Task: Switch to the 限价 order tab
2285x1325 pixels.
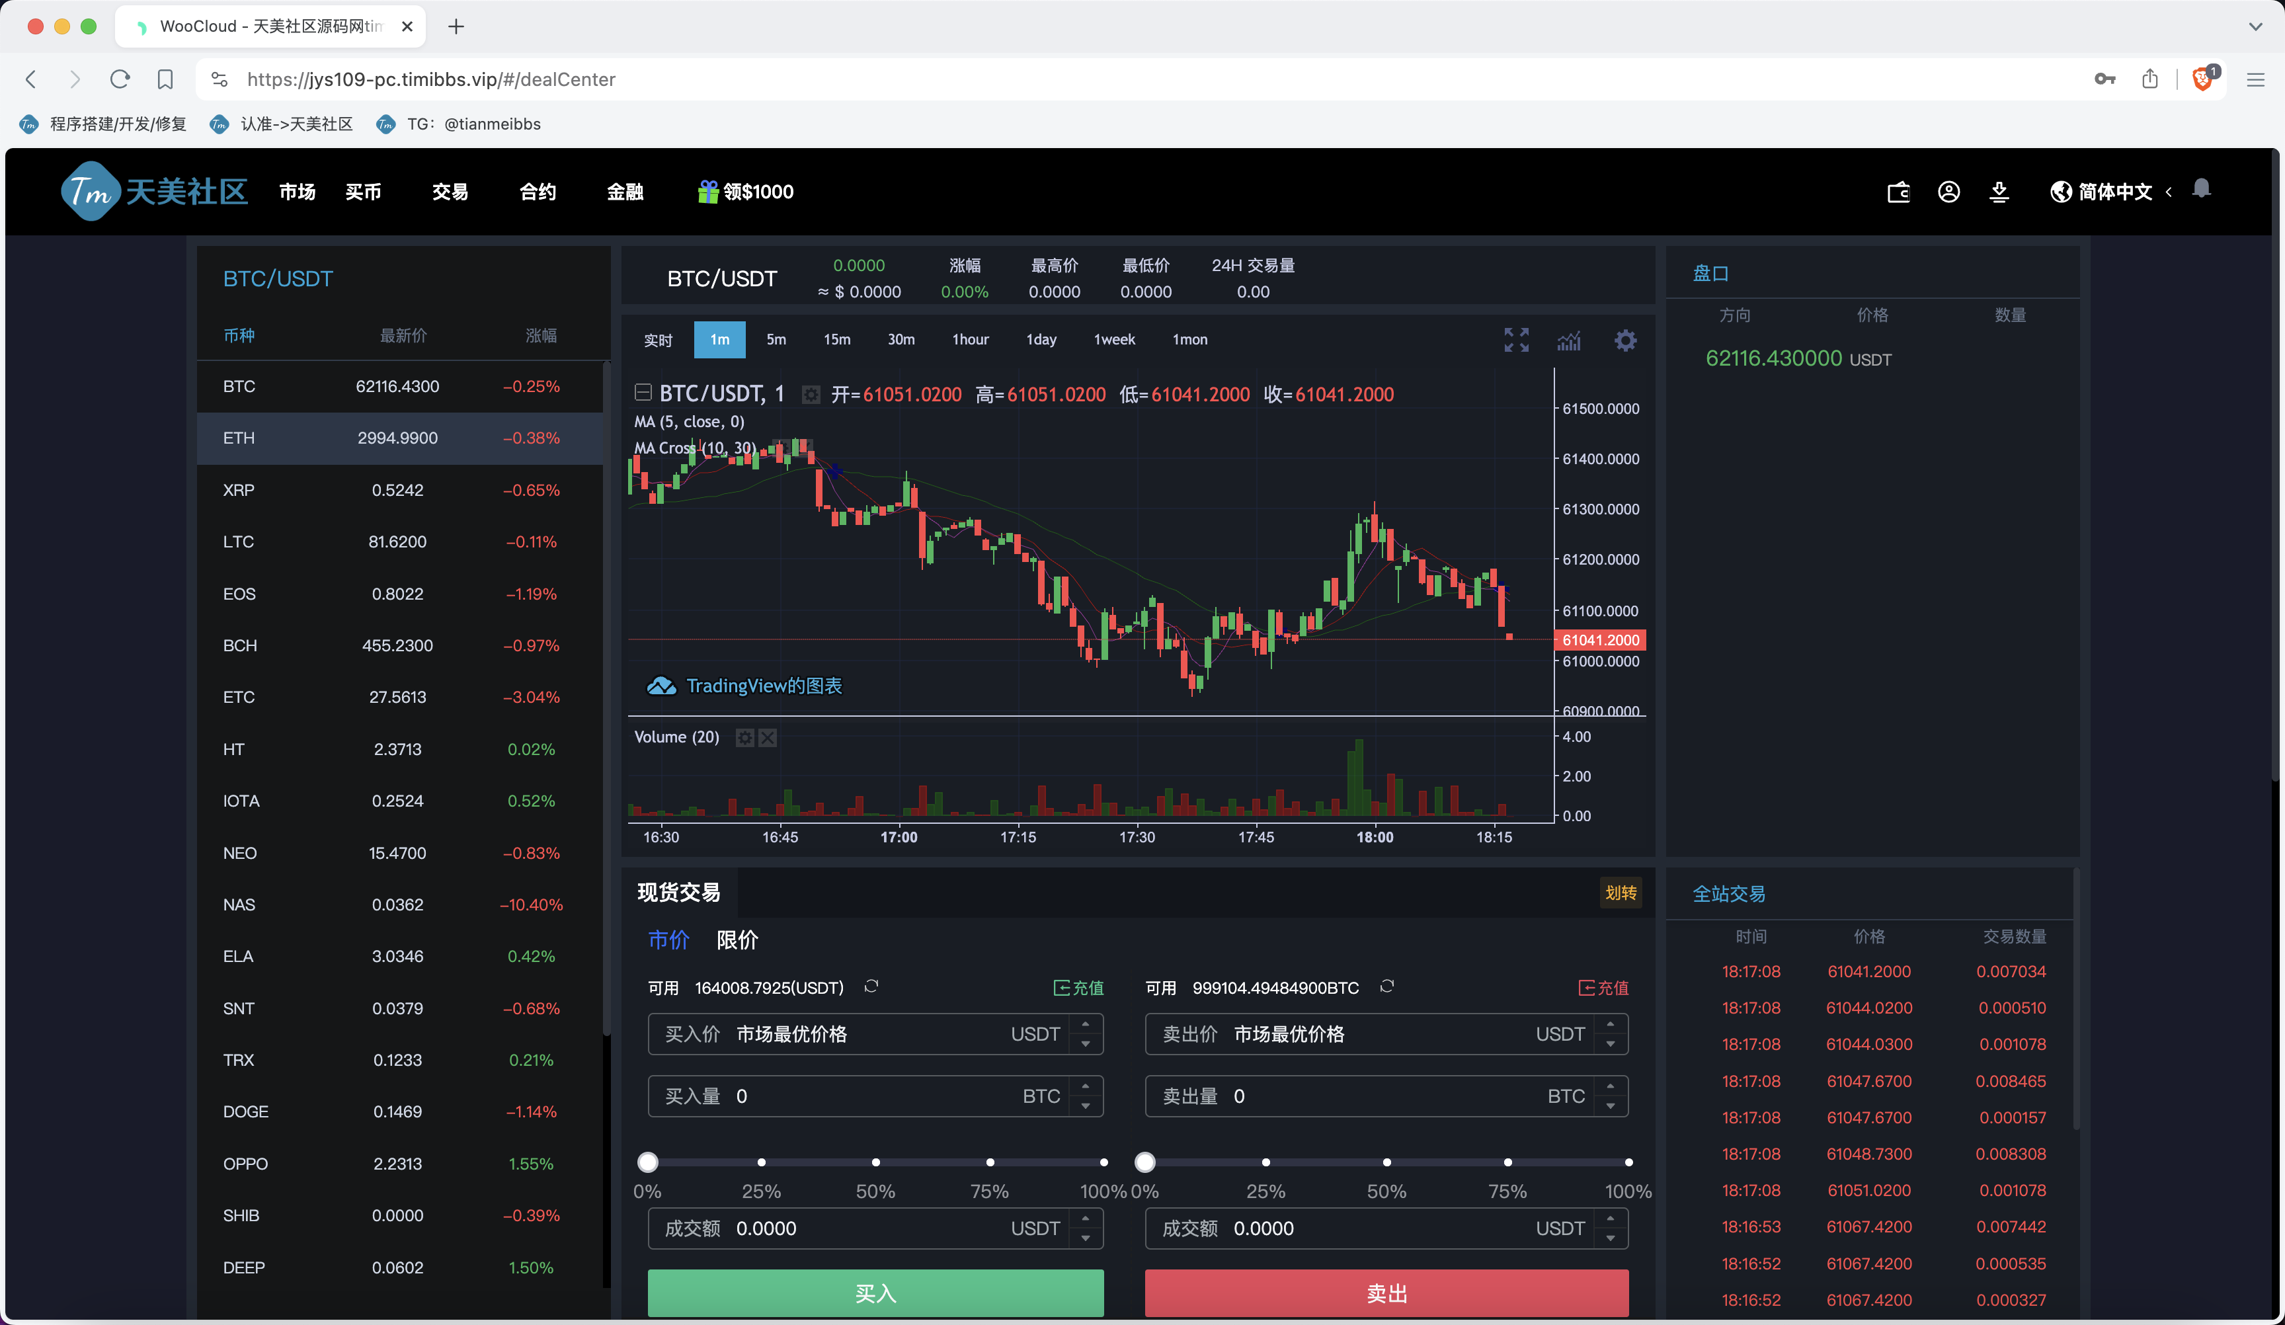Action: (x=737, y=940)
